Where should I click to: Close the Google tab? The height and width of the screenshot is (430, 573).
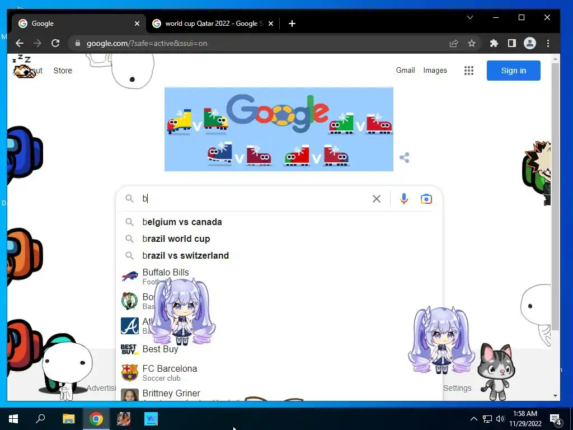click(x=137, y=24)
